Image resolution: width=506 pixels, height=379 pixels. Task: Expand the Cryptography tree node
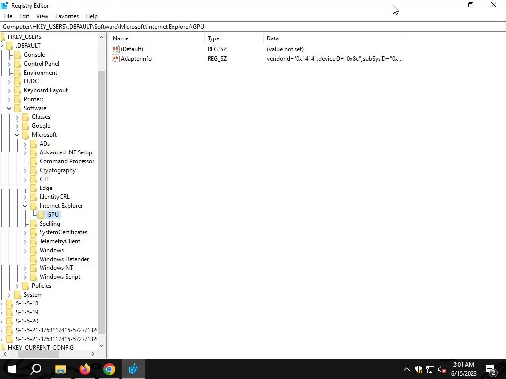(x=25, y=170)
